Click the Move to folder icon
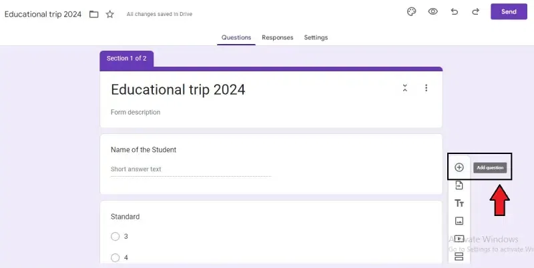 click(x=93, y=14)
